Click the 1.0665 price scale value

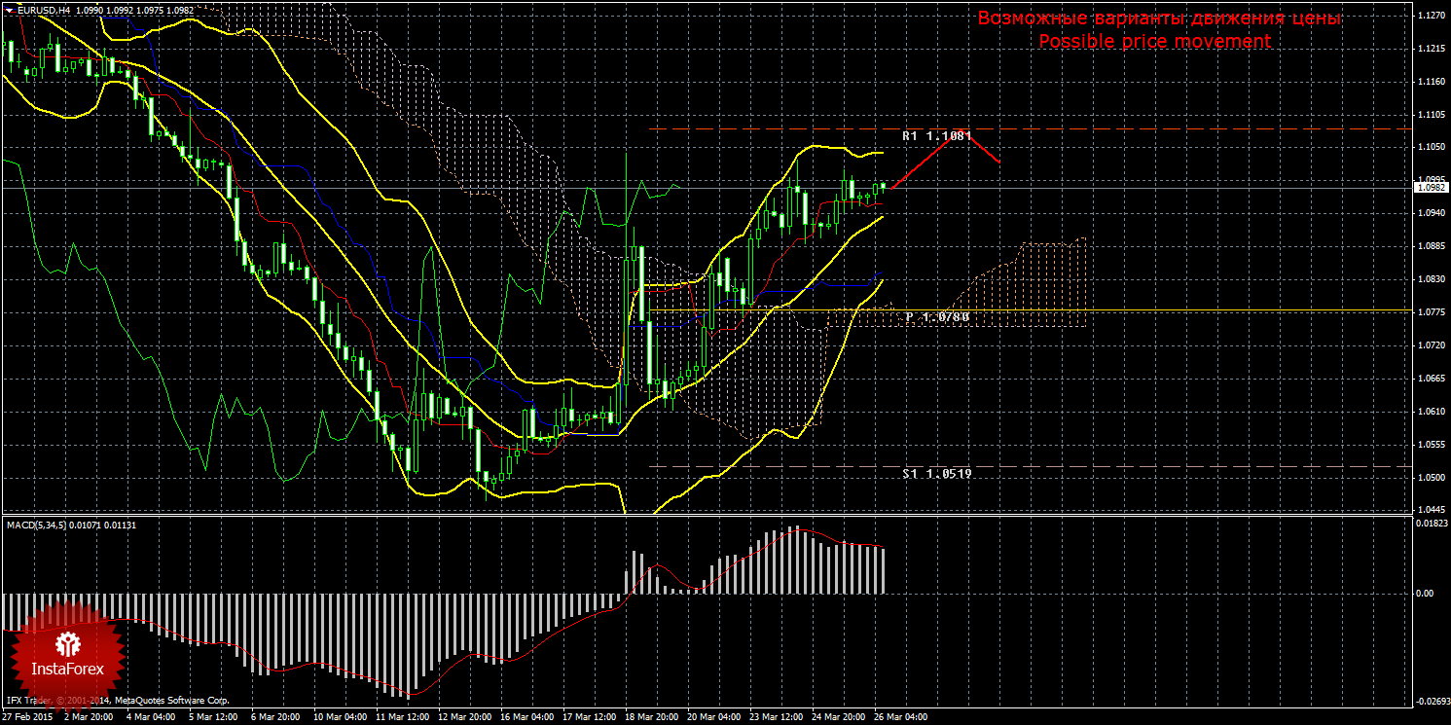pos(1430,380)
